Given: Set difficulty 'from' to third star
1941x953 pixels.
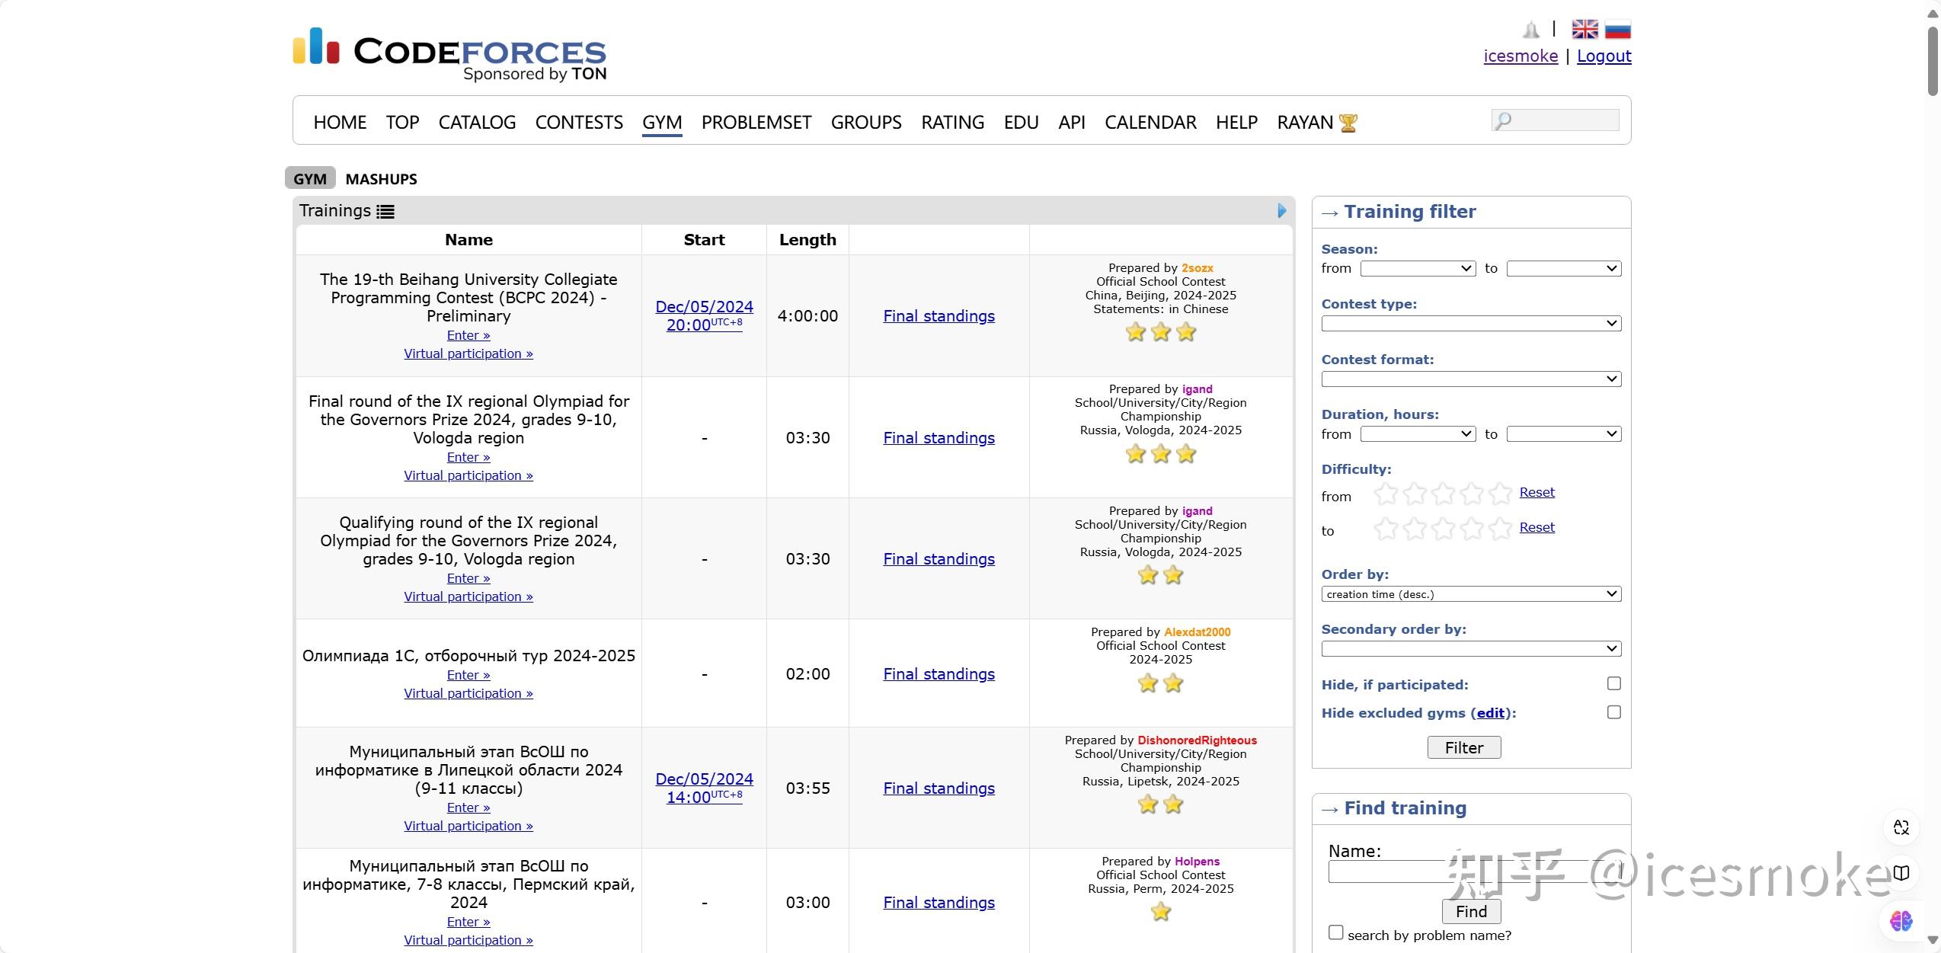Looking at the screenshot, I should pos(1443,494).
